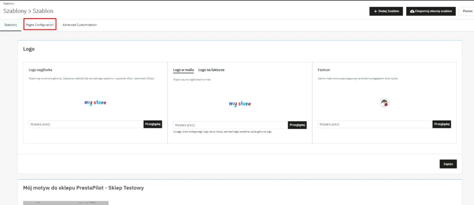
Task: Click the favicon file input field
Action: pos(375,124)
